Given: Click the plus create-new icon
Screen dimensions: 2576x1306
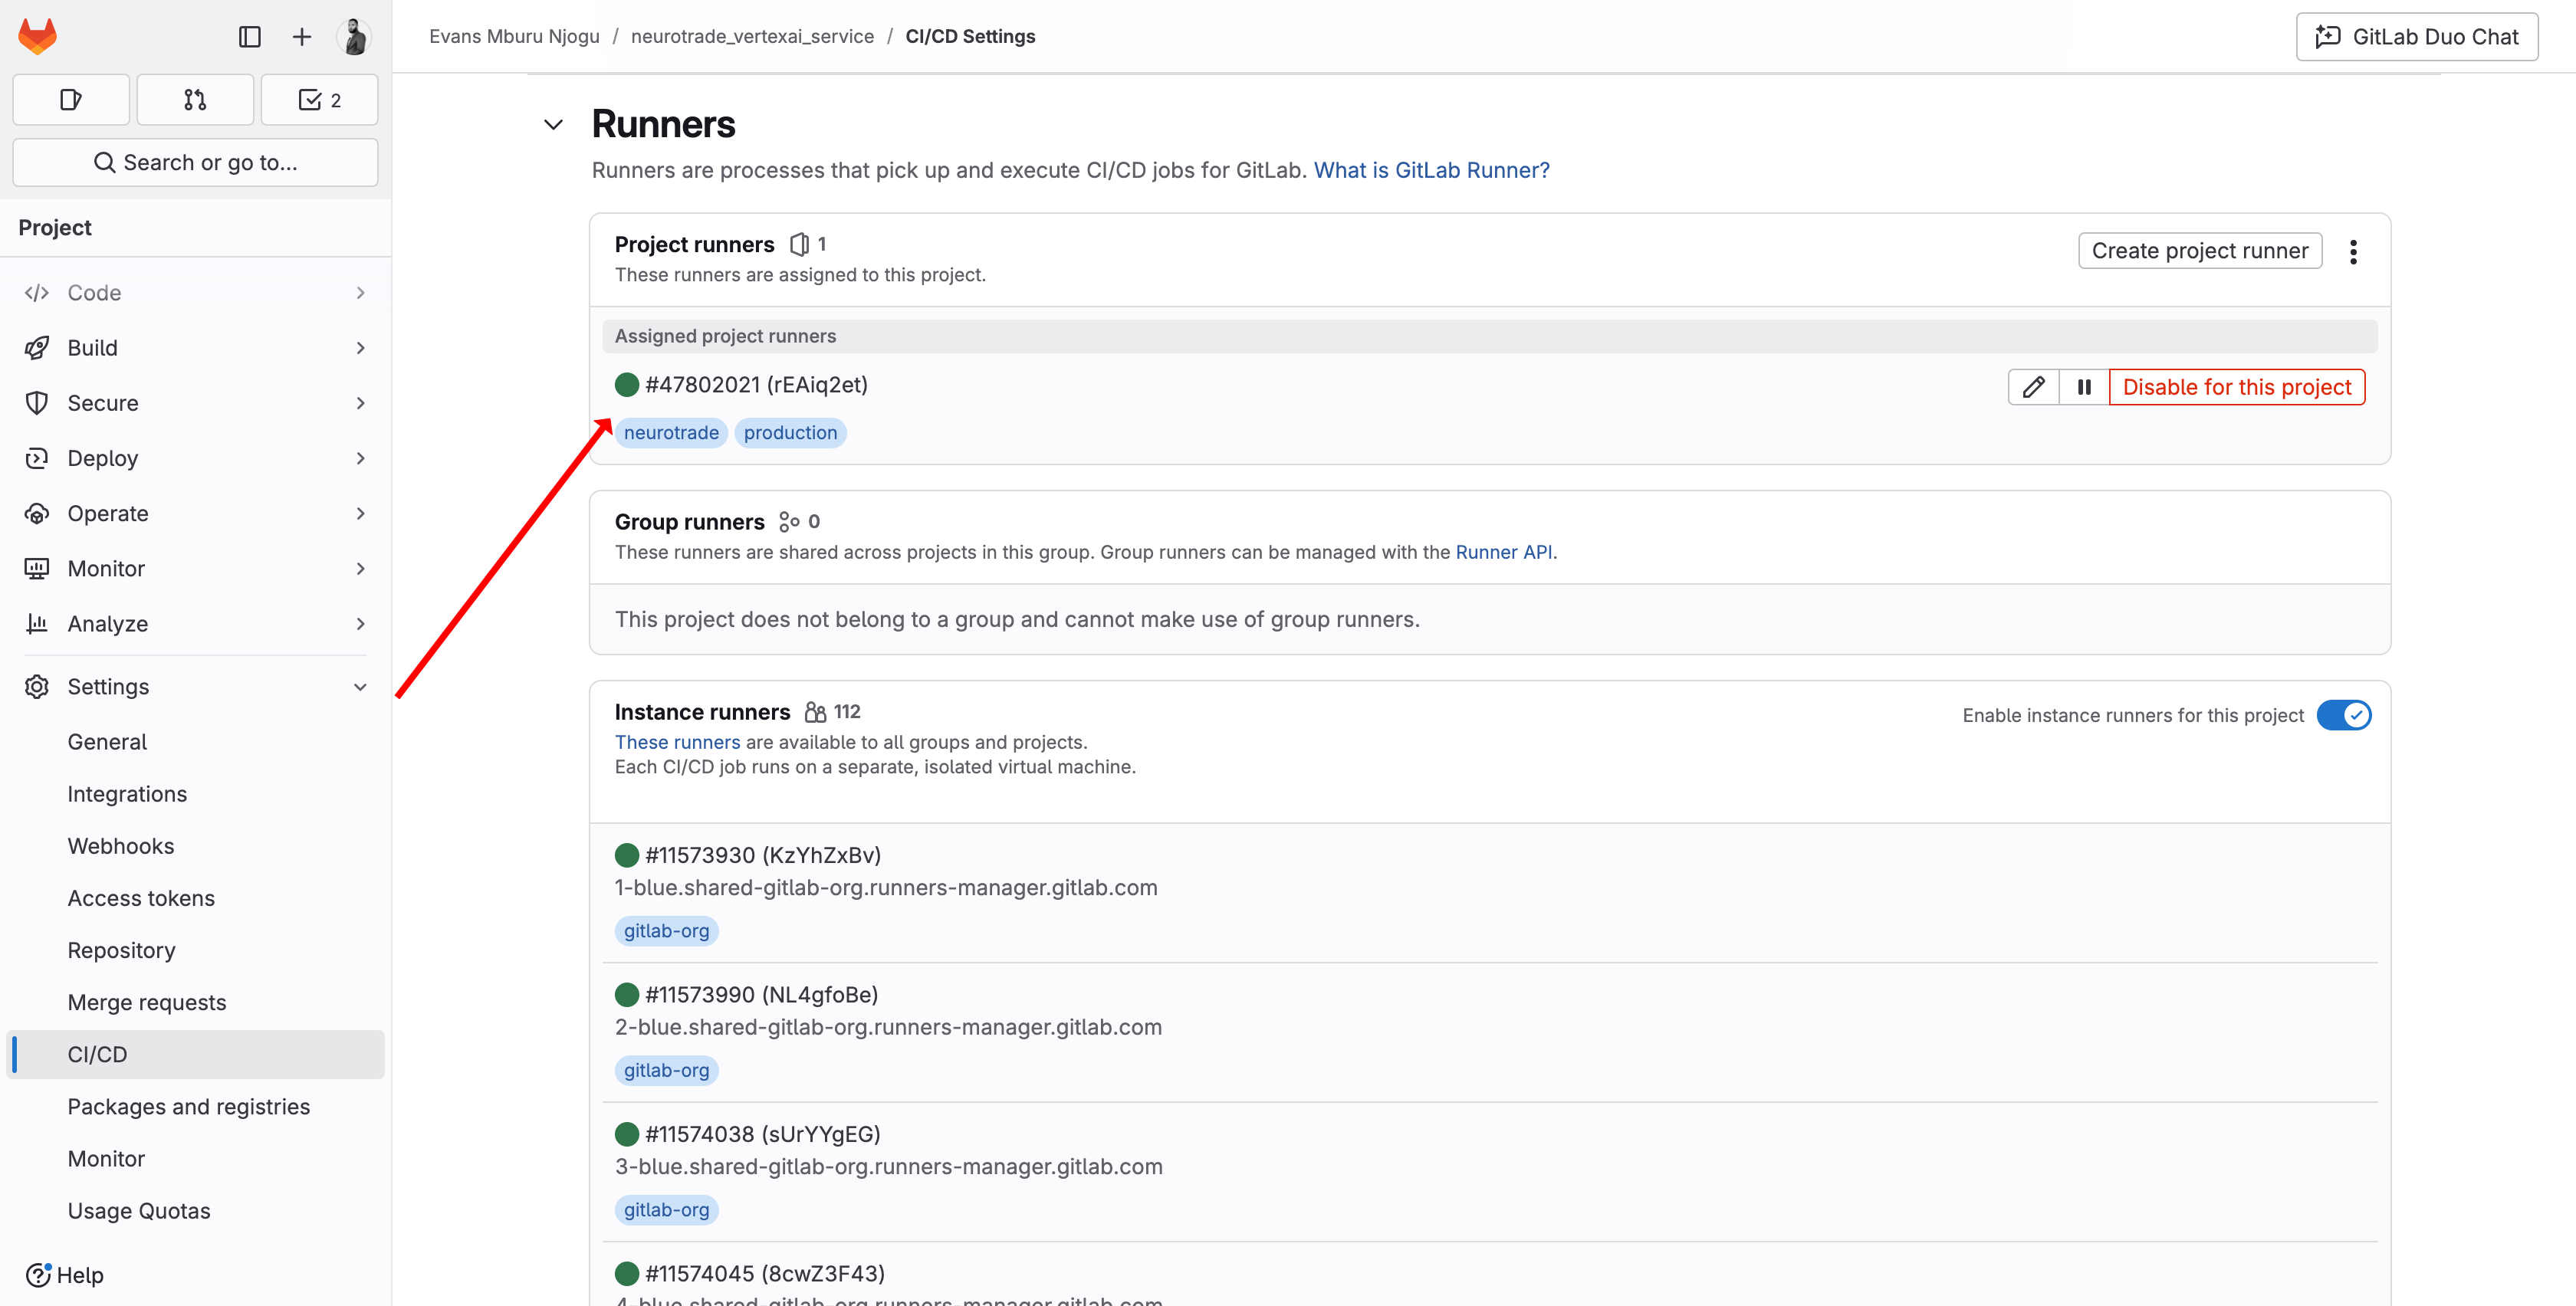Looking at the screenshot, I should (301, 37).
